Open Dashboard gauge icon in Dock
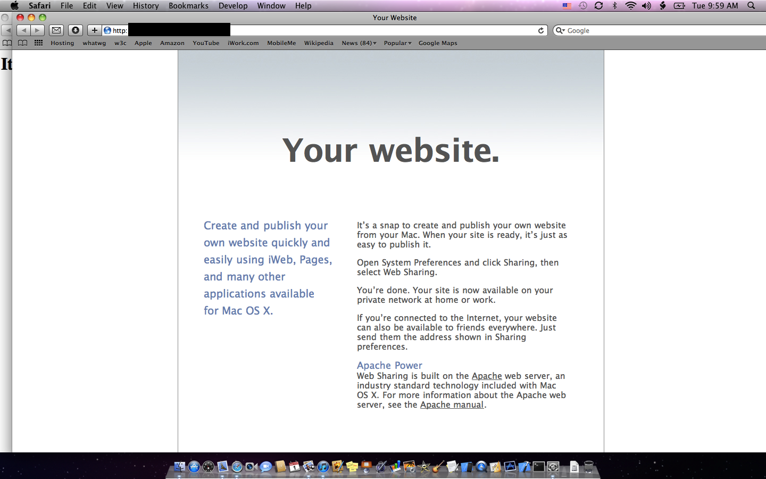Screen dimensions: 766x479 point(208,467)
